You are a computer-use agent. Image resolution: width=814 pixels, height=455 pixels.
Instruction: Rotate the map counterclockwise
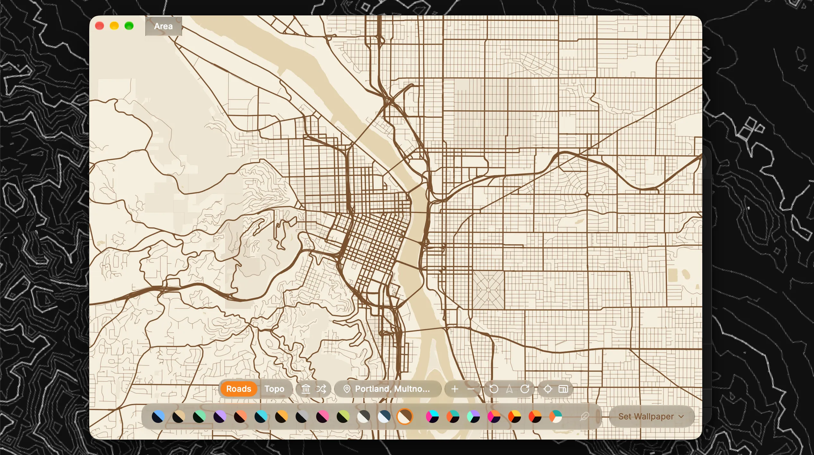(494, 389)
